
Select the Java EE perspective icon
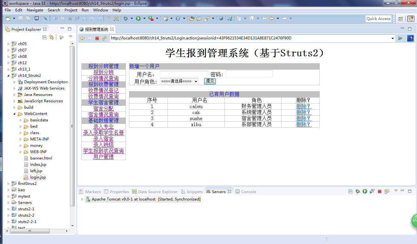point(411,19)
